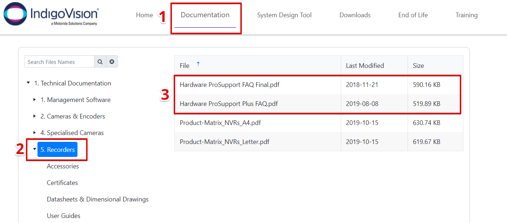This screenshot has height=223, width=507.
Task: Select 2. Cameras & Encoders folder
Action: click(x=73, y=116)
